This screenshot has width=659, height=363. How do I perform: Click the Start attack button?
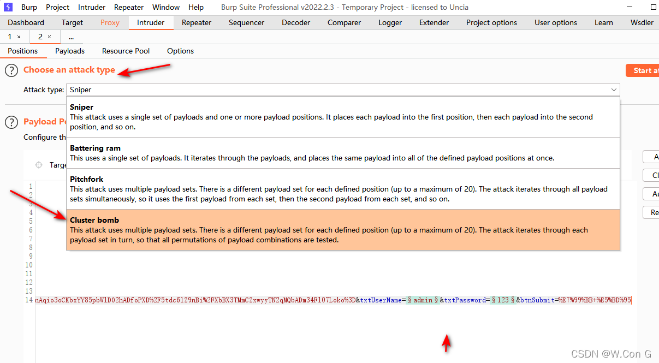(643, 70)
